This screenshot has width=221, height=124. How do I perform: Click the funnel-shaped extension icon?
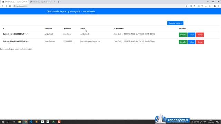pos(202,6)
